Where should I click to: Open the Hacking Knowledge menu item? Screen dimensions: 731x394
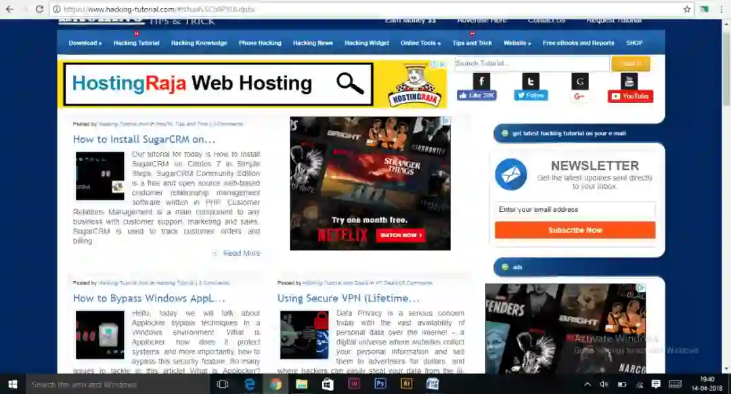(x=199, y=43)
